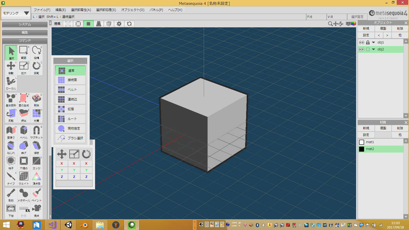409x230 pixels.
Task: Open the 基本図形 primitives tool
Action: click(x=11, y=100)
